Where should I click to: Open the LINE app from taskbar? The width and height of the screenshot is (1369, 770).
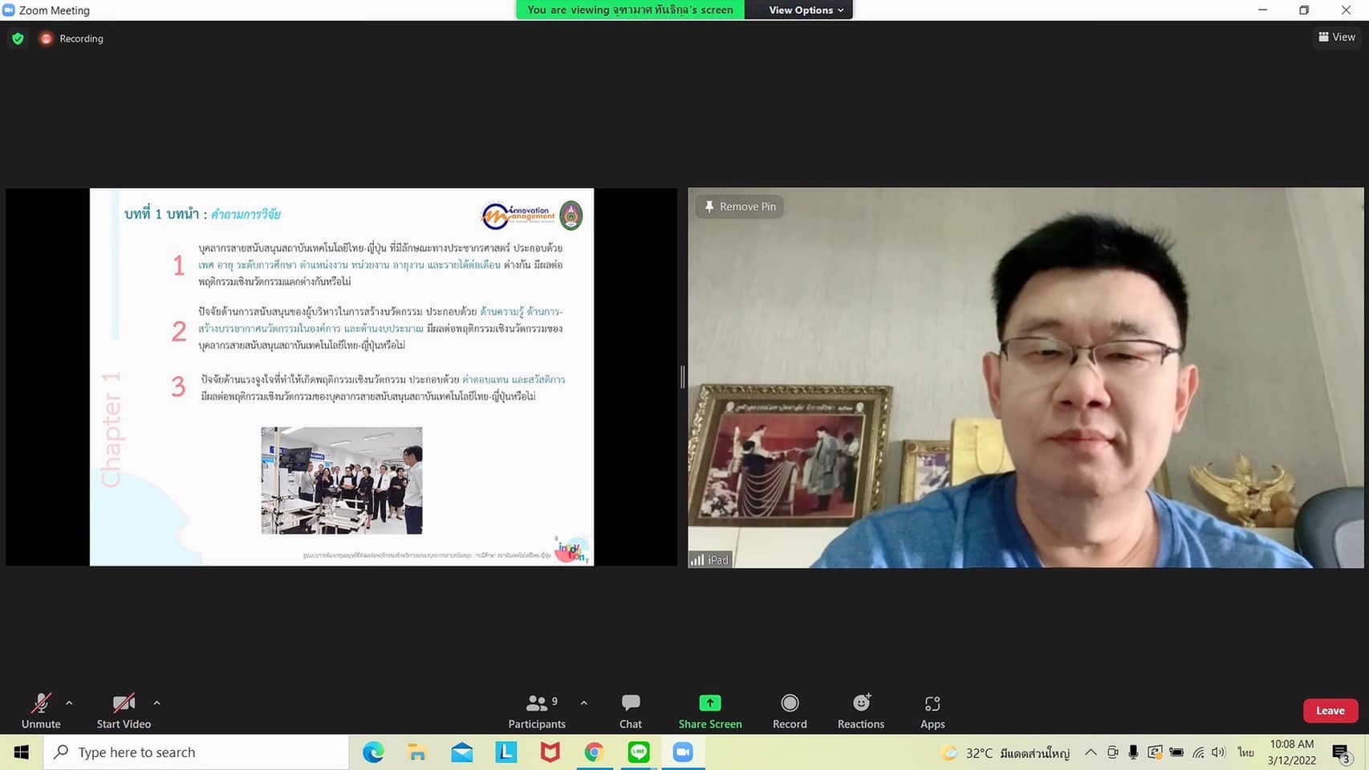point(639,752)
